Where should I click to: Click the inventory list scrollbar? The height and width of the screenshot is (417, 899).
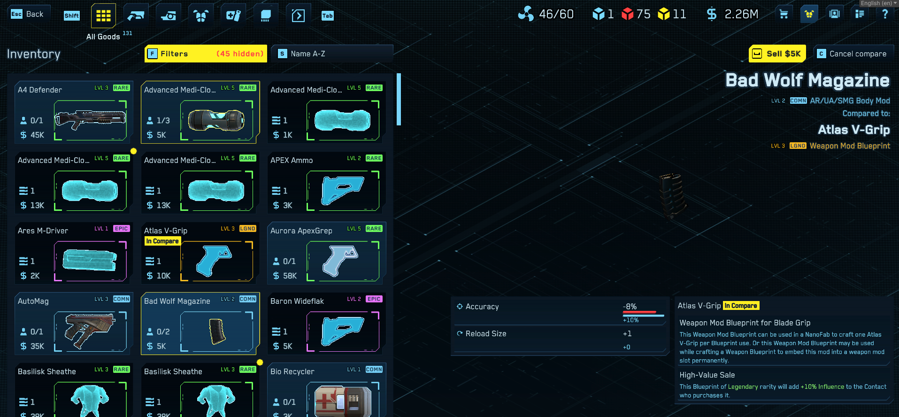click(x=399, y=100)
